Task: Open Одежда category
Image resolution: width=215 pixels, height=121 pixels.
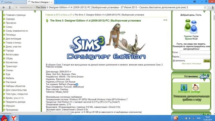Action: [x=10, y=19]
